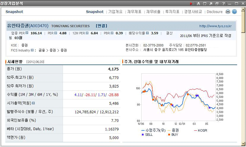Click the market cap value 5,486
Screen dimensions: 246x147
(x=114, y=104)
